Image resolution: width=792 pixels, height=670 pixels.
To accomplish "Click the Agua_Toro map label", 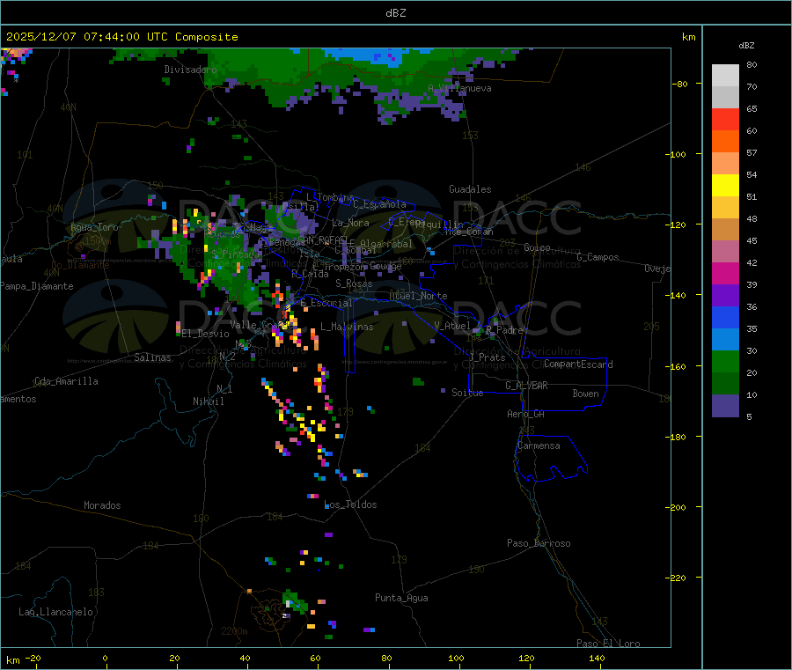I will pyautogui.click(x=94, y=227).
